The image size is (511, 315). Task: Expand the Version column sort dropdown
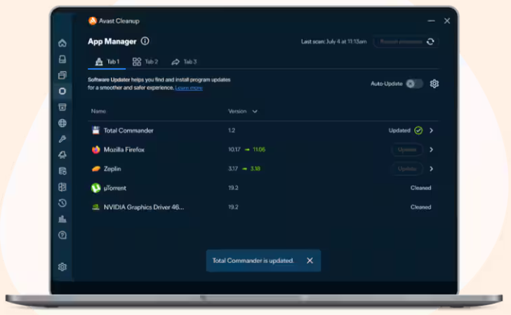pos(255,111)
